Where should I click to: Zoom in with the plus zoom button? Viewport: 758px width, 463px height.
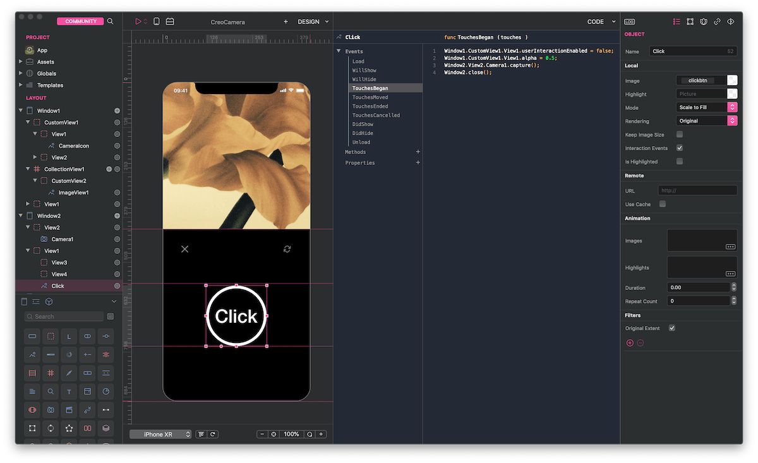(x=322, y=435)
